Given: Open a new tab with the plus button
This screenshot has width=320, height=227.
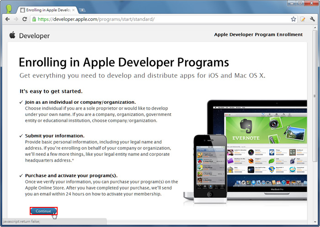Looking at the screenshot, I should pos(82,10).
